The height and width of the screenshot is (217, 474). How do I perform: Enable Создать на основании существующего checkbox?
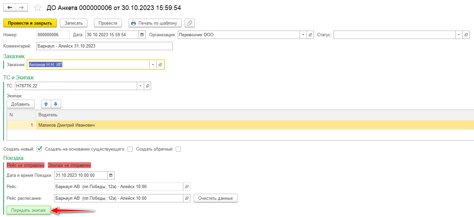130,149
